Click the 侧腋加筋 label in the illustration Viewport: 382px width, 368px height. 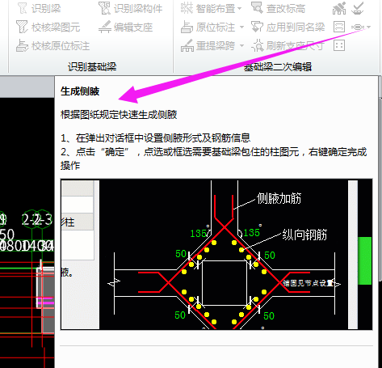pyautogui.click(x=279, y=198)
